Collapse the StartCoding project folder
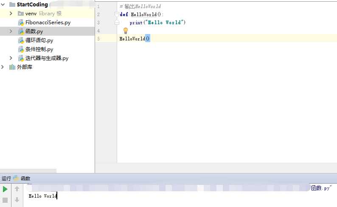This screenshot has height=207, width=337. click(x=3, y=4)
